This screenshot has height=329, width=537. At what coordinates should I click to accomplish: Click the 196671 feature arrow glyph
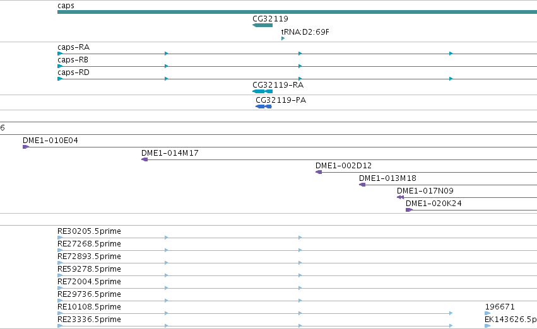pos(488,313)
